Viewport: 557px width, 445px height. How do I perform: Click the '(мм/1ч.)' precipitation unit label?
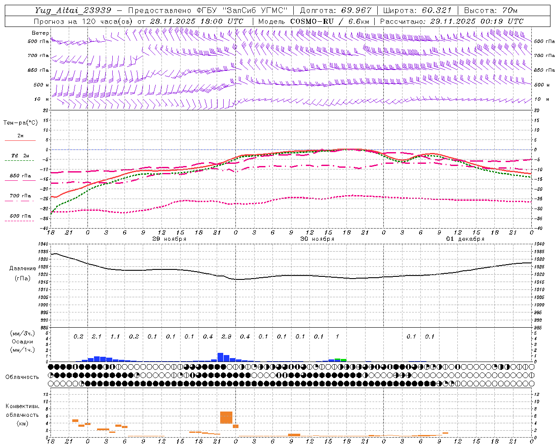23,350
